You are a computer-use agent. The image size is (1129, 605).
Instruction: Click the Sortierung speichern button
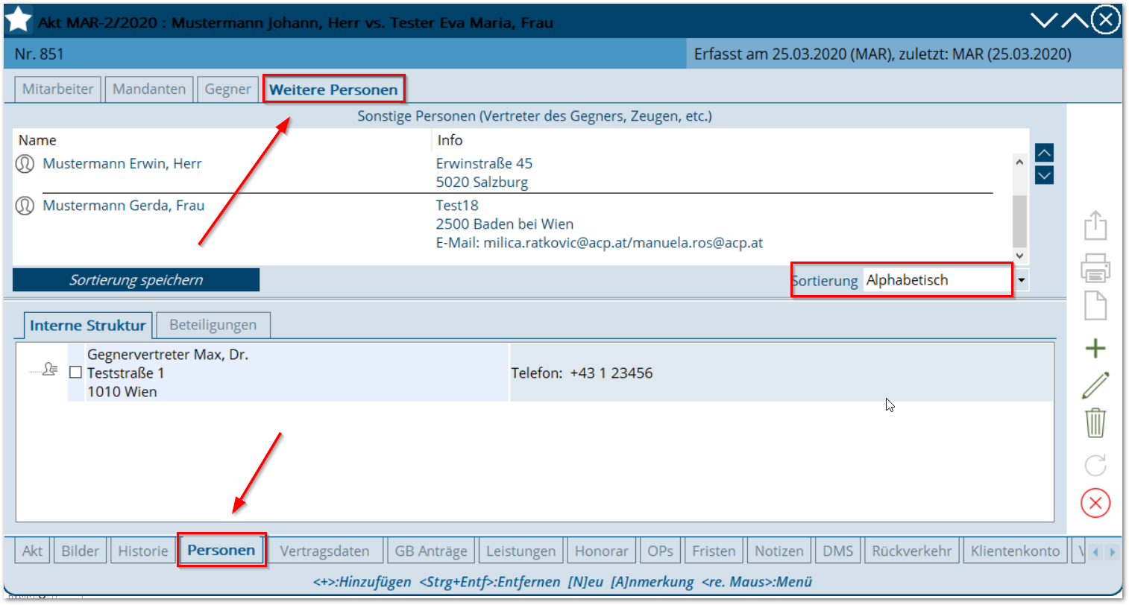click(x=136, y=280)
